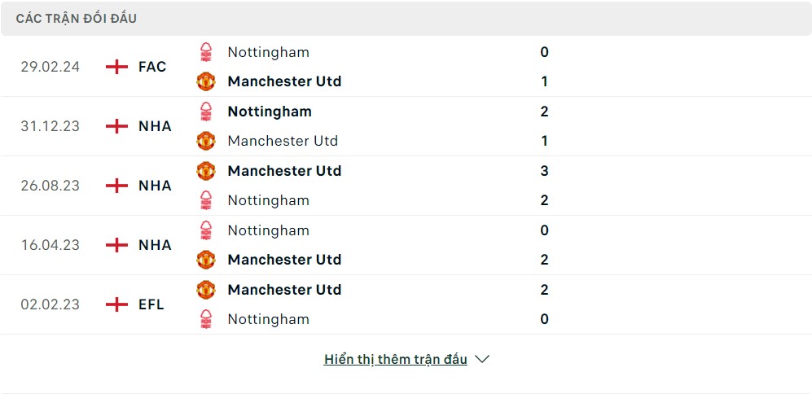Click Nottingham crest in the 02.02.23 match
Screen dimensions: 812x394
207,319
